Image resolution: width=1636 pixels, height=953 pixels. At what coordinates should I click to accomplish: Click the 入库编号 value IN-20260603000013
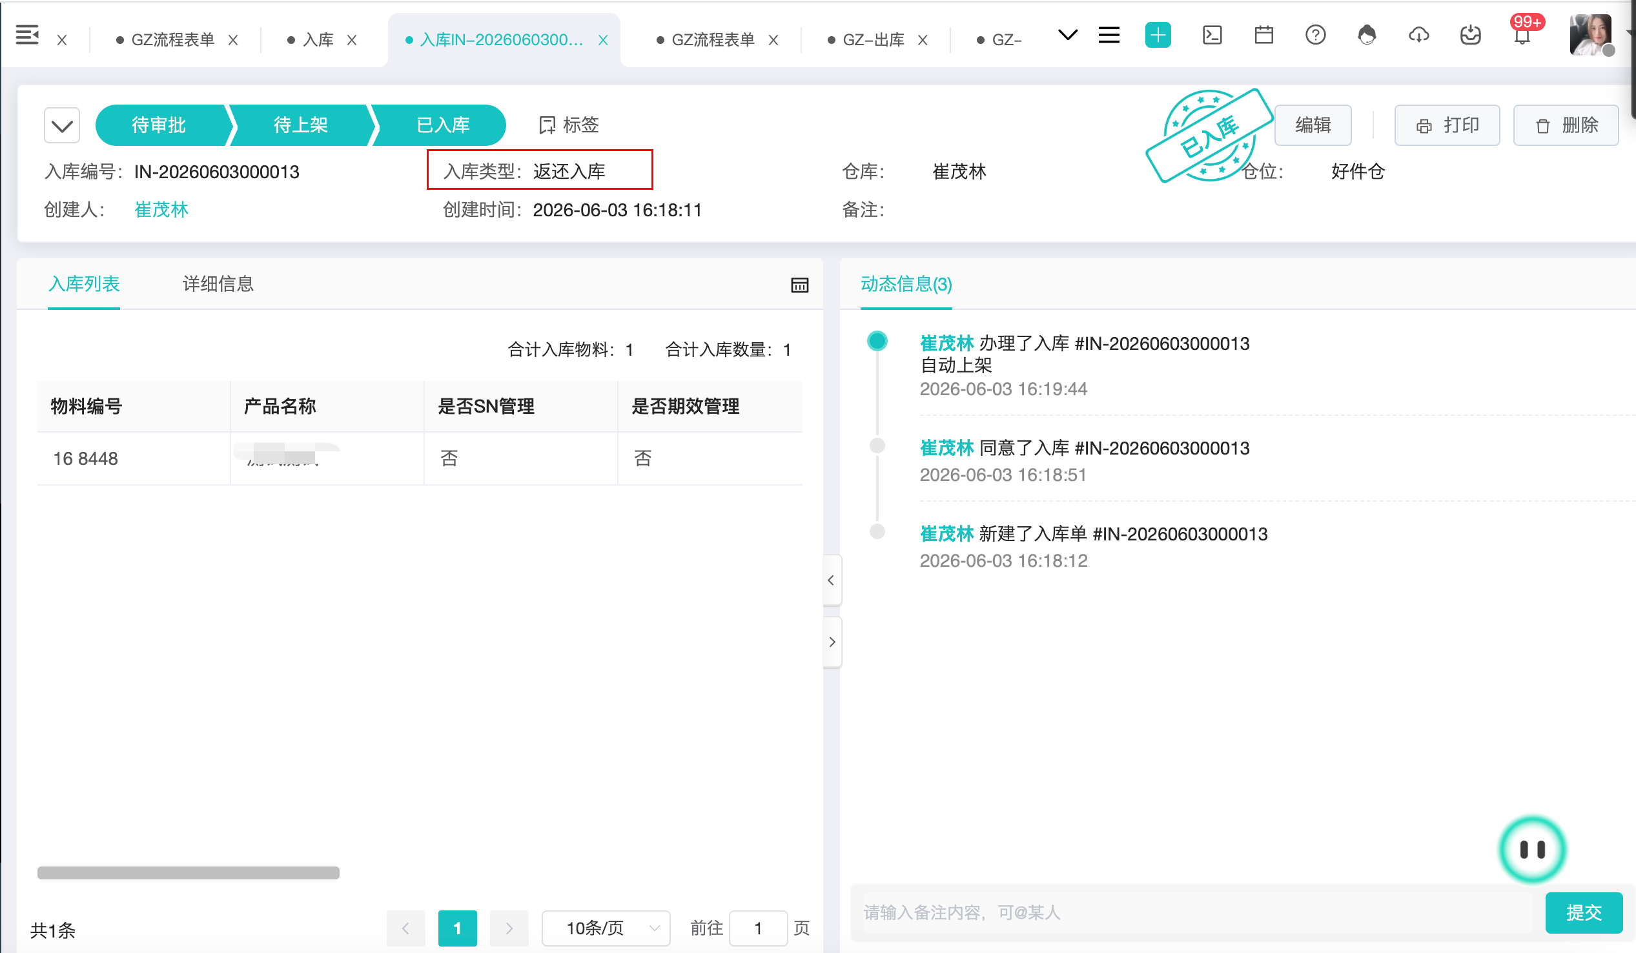tap(216, 172)
